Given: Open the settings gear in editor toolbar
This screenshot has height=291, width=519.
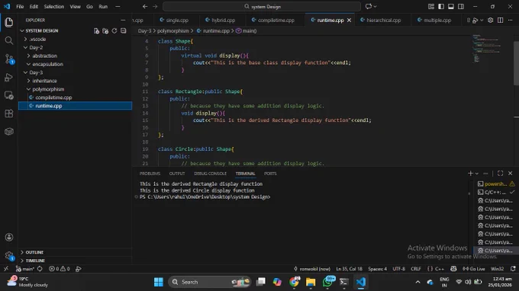Looking at the screenshot, I should click(x=490, y=20).
